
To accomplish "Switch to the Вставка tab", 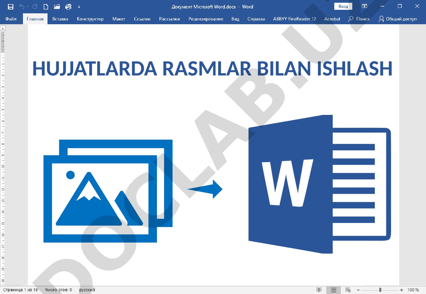I will (x=60, y=19).
